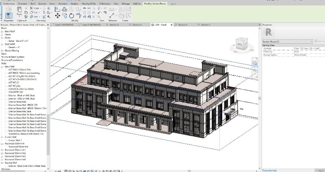Click the navigation wheel icon in viewport

click(255, 63)
